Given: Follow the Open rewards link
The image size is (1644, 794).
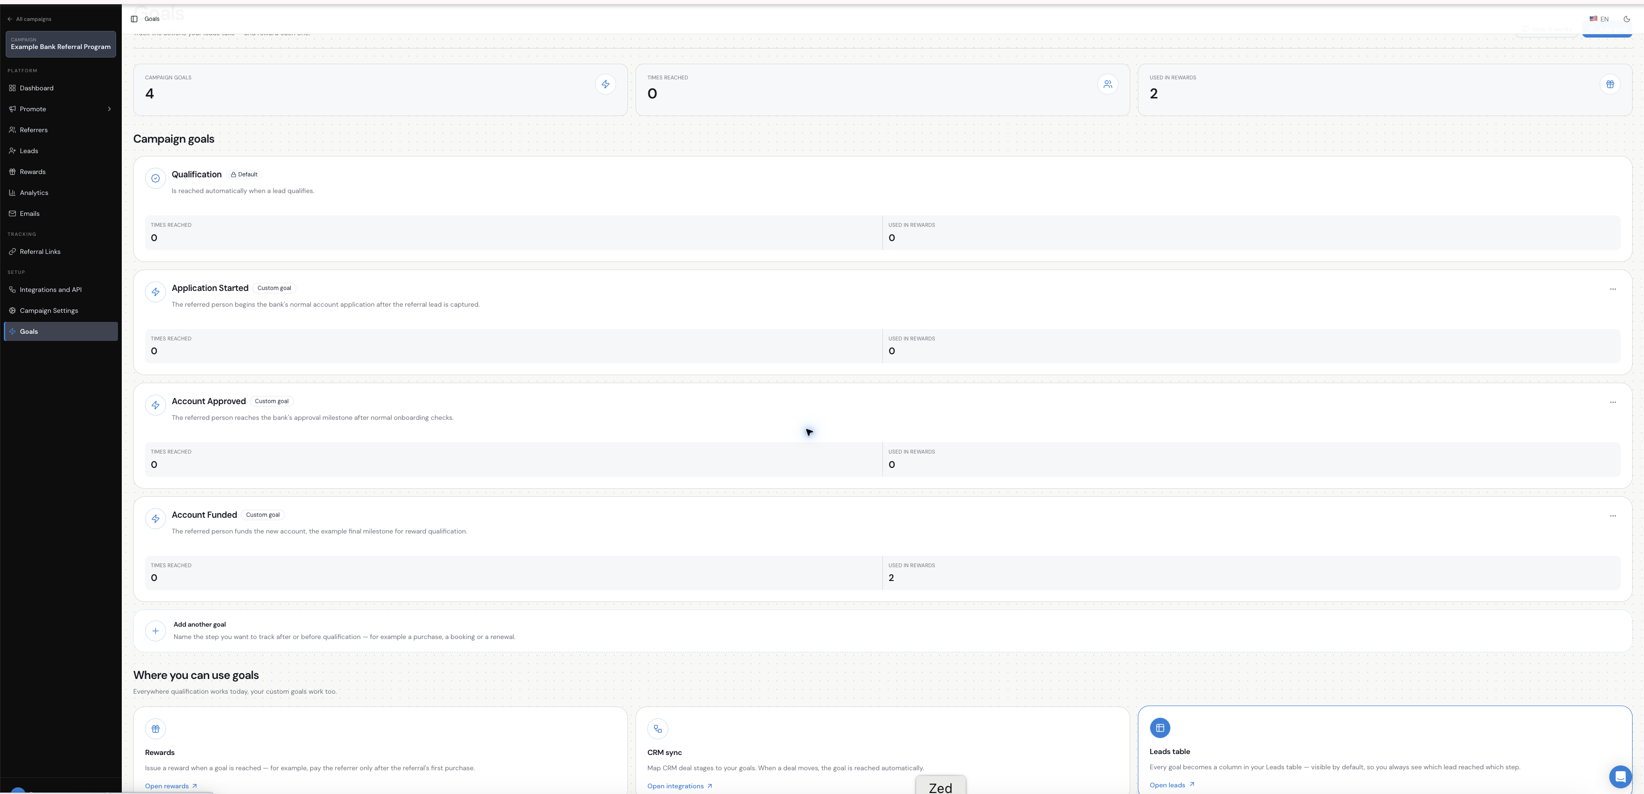Looking at the screenshot, I should [170, 786].
